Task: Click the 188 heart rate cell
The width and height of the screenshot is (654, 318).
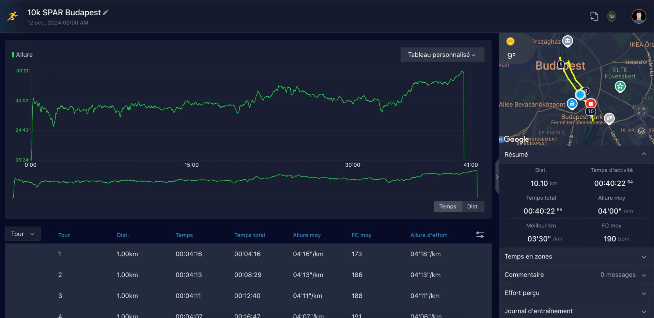Action: [x=357, y=296]
